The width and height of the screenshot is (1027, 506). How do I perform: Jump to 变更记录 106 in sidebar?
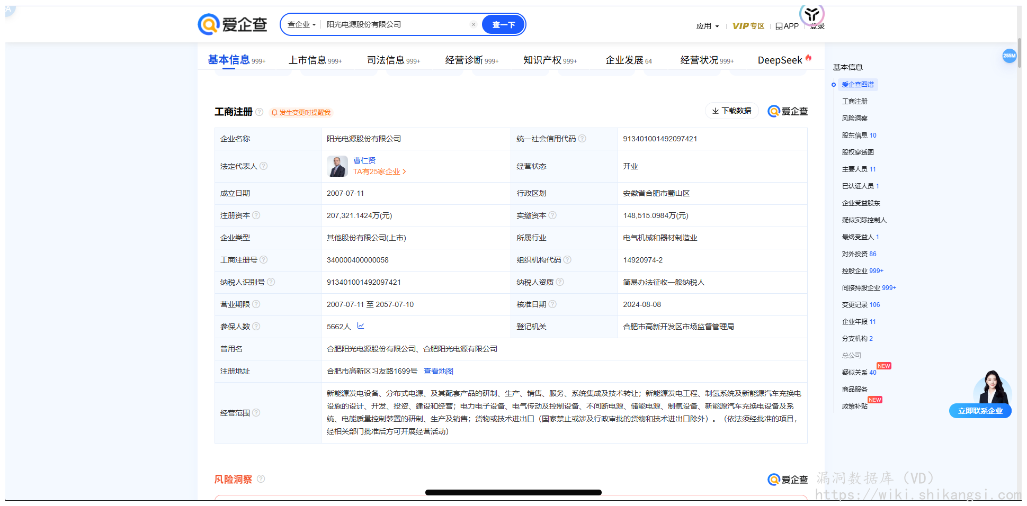point(861,304)
